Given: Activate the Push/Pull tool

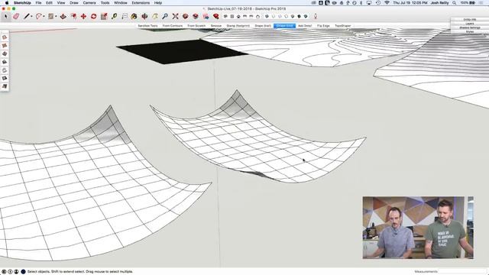Looking at the screenshot, I should coord(63,16).
